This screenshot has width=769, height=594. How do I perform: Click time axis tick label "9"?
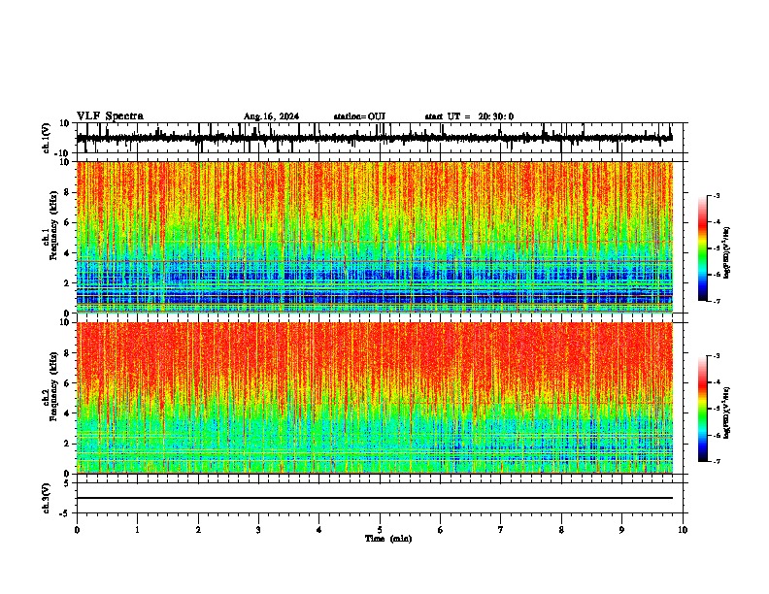click(x=621, y=530)
